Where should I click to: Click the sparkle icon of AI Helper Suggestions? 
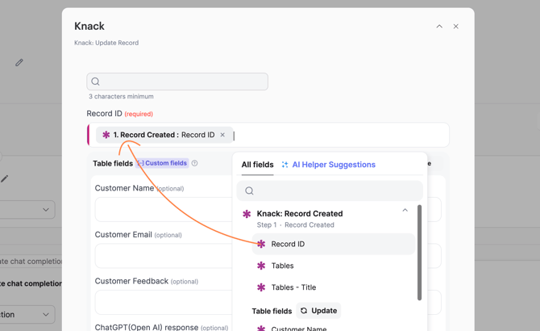tap(285, 165)
